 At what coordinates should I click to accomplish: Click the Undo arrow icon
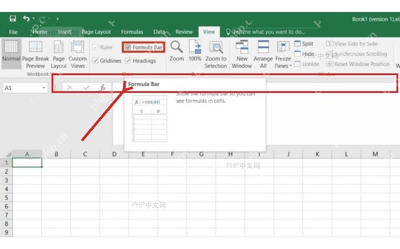(26, 18)
